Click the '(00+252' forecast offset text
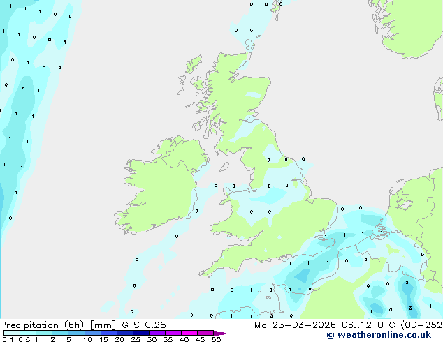This screenshot has height=342, width=443. [x=421, y=325]
